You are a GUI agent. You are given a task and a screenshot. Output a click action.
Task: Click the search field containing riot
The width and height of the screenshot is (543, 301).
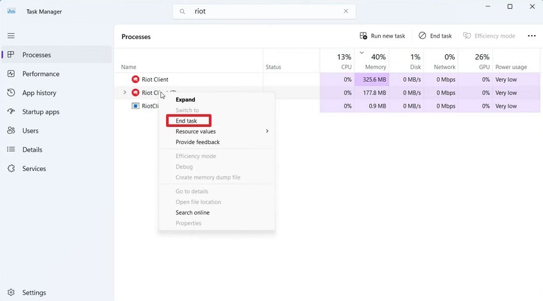[x=262, y=11]
